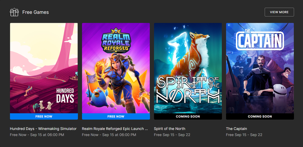Open The Captain title link
The image size is (303, 147).
click(x=237, y=129)
